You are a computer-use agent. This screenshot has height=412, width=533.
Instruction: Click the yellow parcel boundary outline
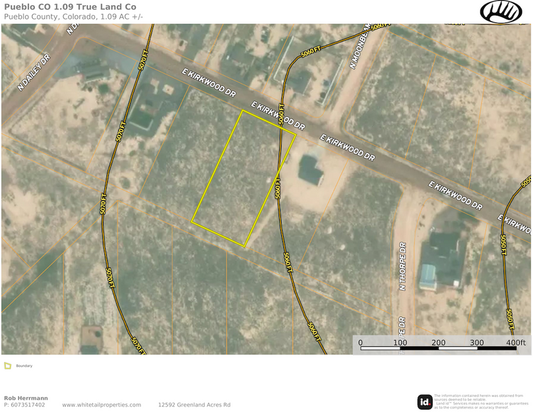(x=244, y=178)
